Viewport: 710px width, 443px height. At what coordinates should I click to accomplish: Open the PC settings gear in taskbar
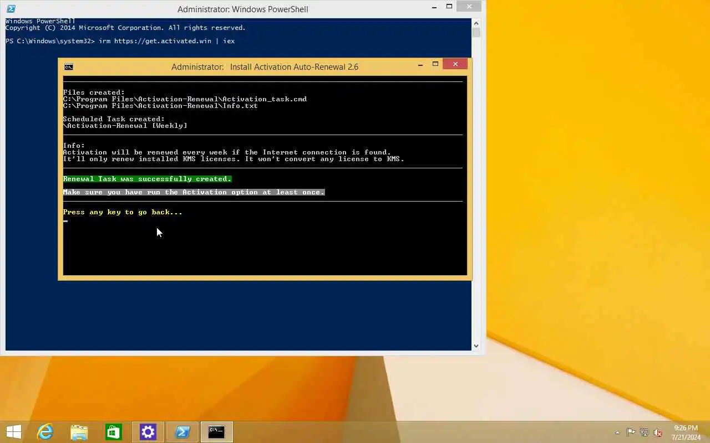tap(148, 432)
